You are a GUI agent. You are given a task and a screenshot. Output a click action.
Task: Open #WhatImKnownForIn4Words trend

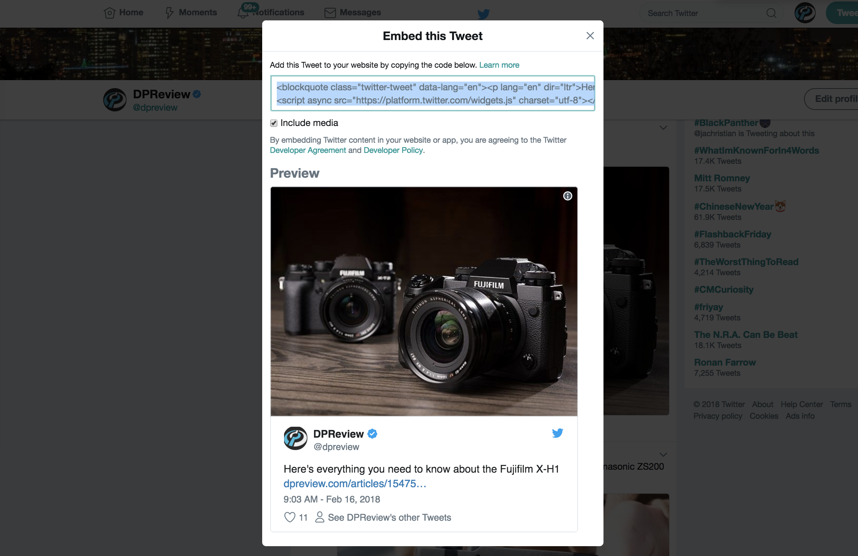[x=757, y=150]
